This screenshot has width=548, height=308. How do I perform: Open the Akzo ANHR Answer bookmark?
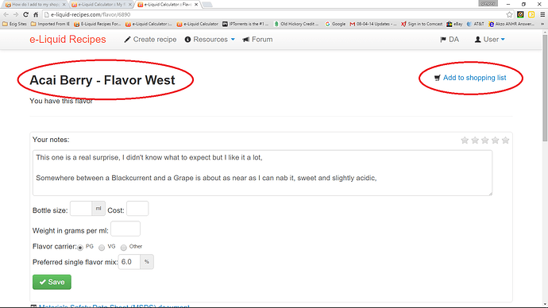pos(511,24)
